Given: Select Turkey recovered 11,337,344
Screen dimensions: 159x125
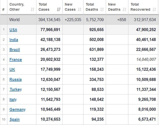Looking at the screenshot, I should click(x=146, y=89).
